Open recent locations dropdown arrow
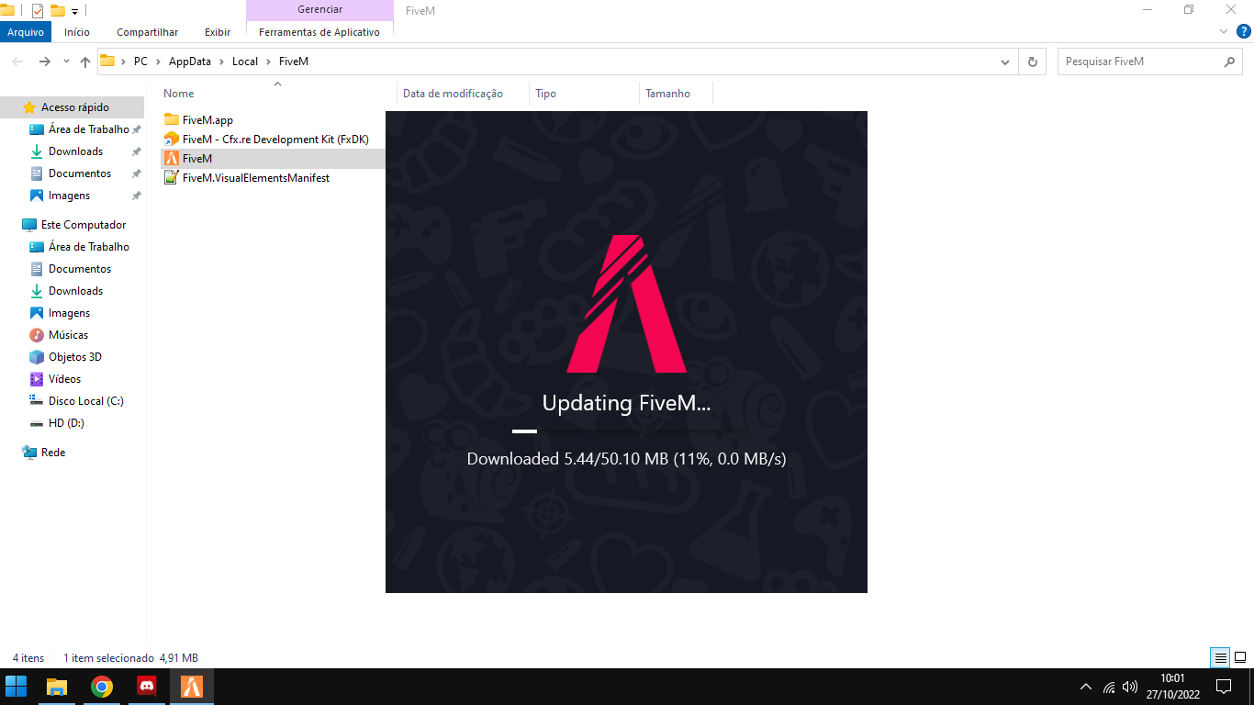Screen dimensions: 1254x705 pyautogui.click(x=66, y=62)
